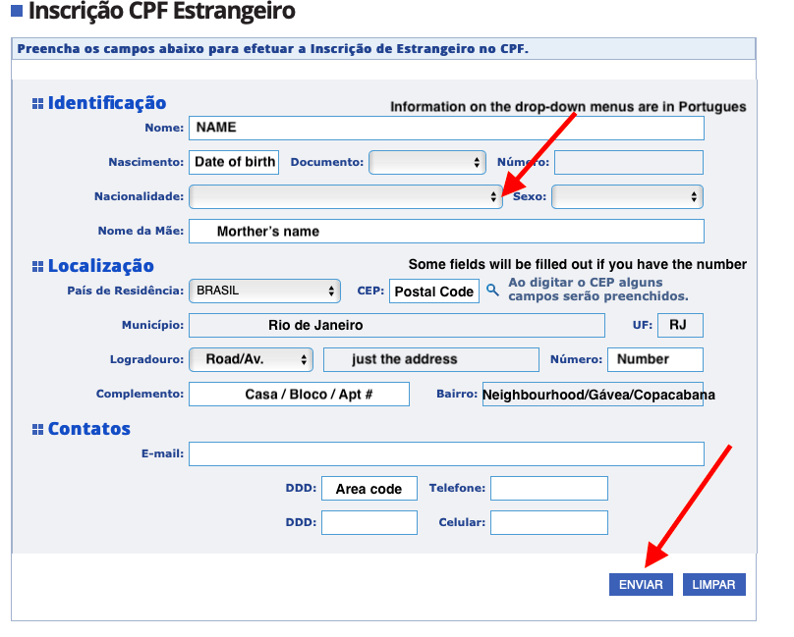Open the Nacionalidade dropdown
794x637 pixels.
[345, 197]
